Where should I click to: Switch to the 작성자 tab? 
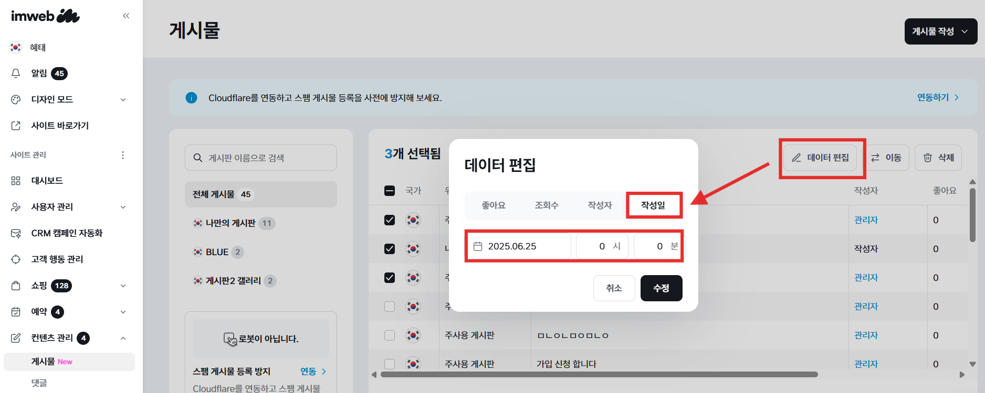coord(600,205)
